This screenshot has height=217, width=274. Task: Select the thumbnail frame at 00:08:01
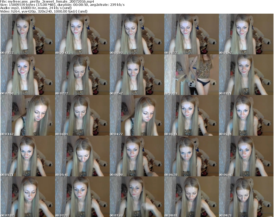click(x=191, y=197)
